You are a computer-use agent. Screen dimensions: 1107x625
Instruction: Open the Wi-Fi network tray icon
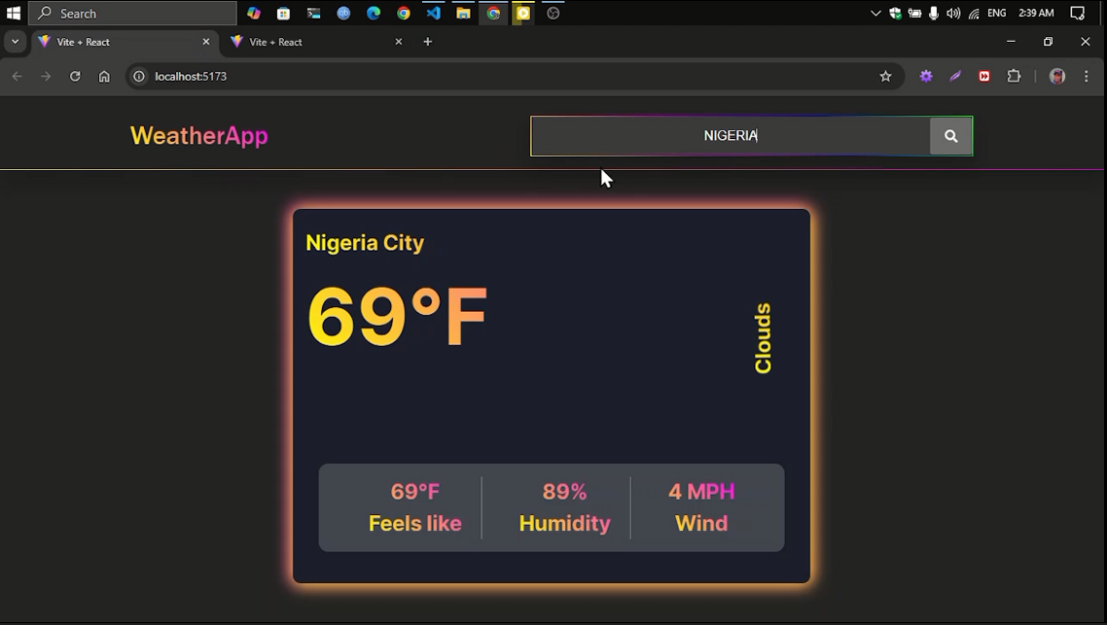[x=975, y=13]
